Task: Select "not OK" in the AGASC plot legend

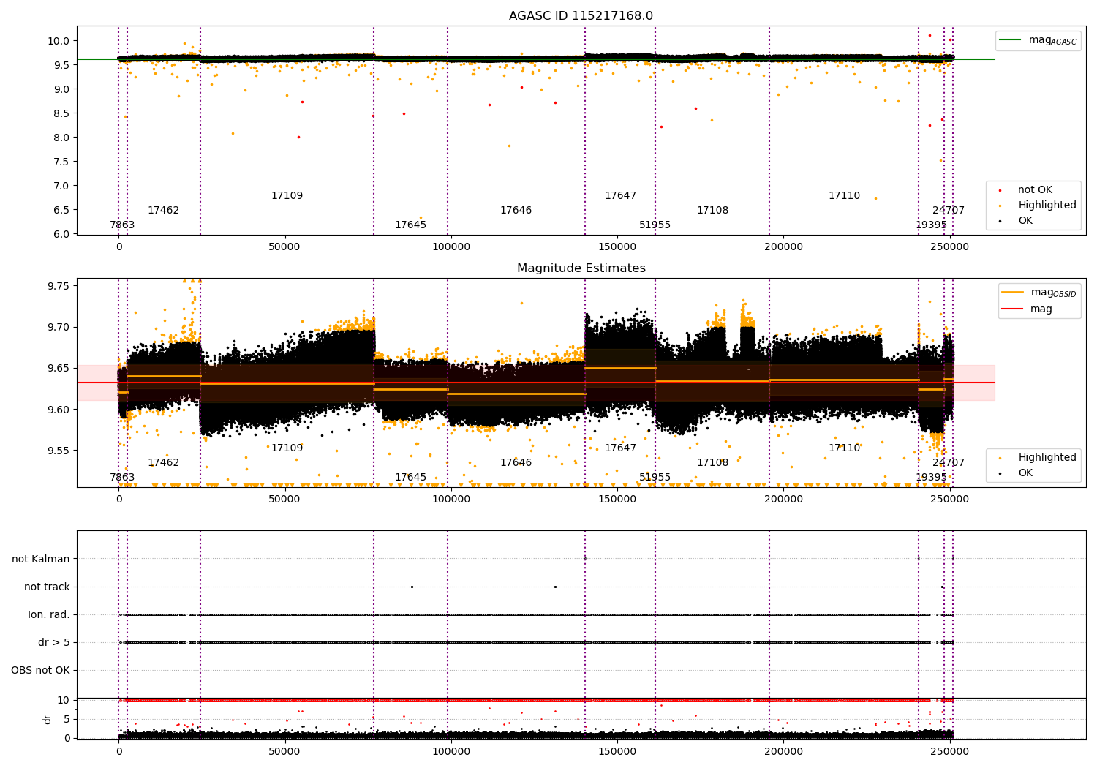Action: pos(1035,190)
